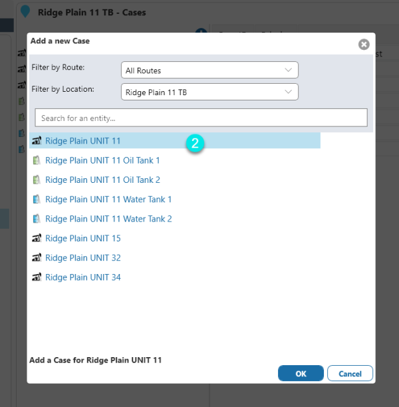This screenshot has width=399, height=407.
Task: Open the Filter by Route dropdown
Action: tap(209, 70)
